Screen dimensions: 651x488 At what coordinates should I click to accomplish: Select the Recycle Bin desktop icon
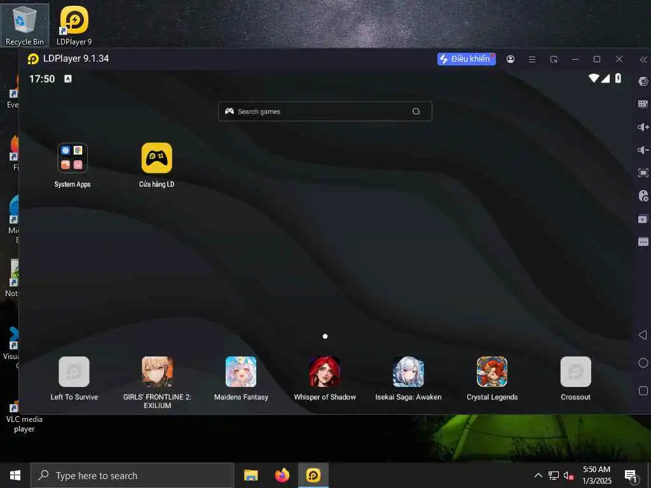25,25
